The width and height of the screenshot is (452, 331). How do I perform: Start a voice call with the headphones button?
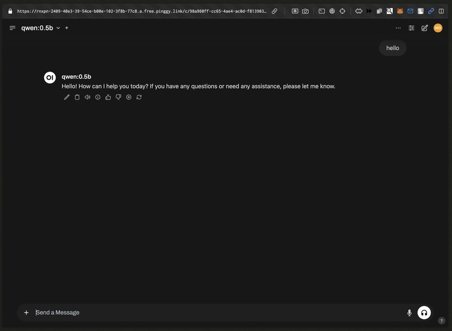point(424,312)
